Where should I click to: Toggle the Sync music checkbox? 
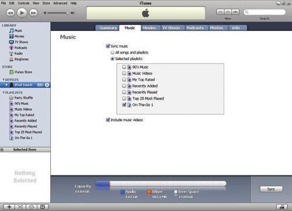[107, 46]
